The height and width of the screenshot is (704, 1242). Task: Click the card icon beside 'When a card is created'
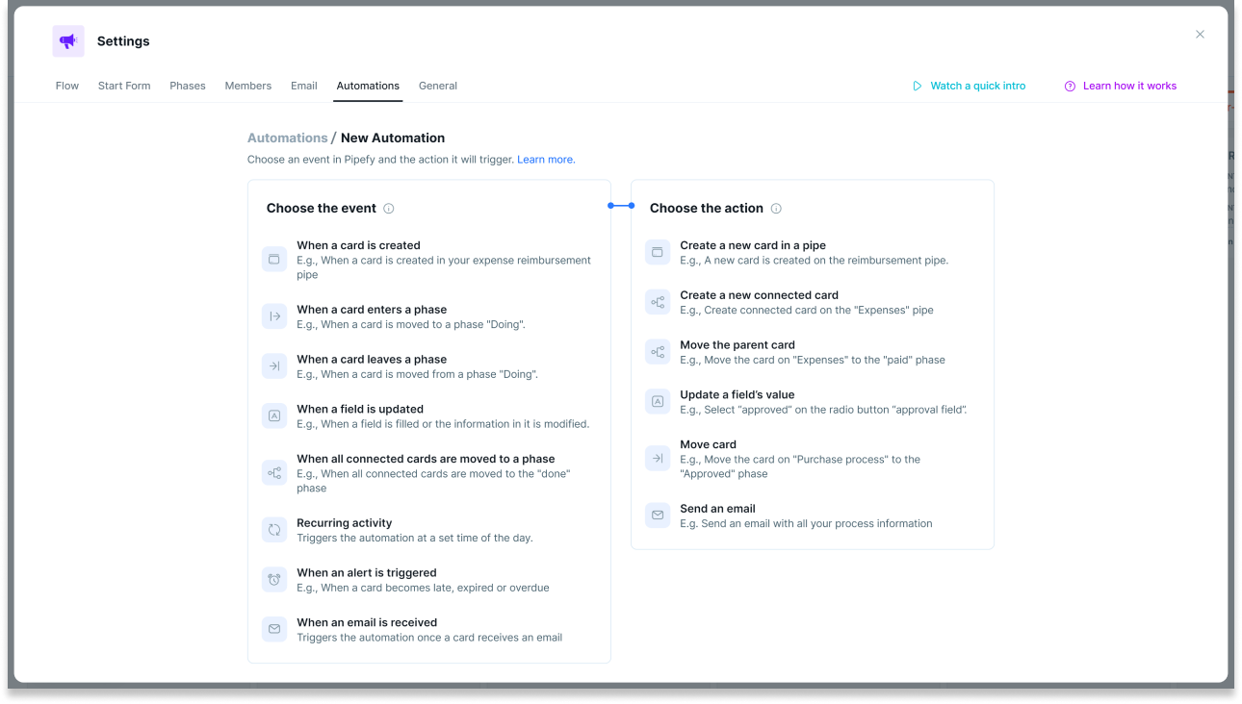[274, 260]
